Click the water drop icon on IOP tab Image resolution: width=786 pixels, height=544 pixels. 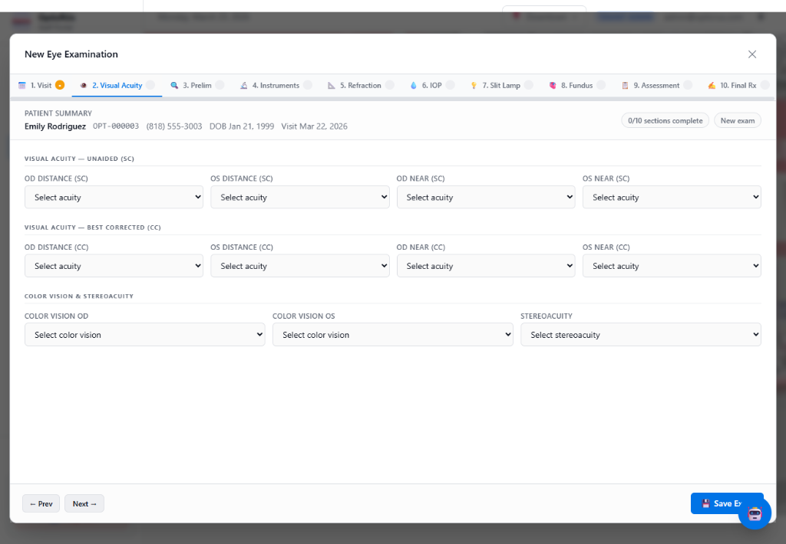[x=414, y=85]
